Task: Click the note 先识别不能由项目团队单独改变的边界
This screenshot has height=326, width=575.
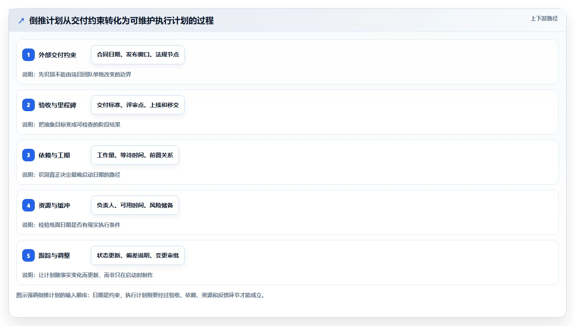Action: 77,74
